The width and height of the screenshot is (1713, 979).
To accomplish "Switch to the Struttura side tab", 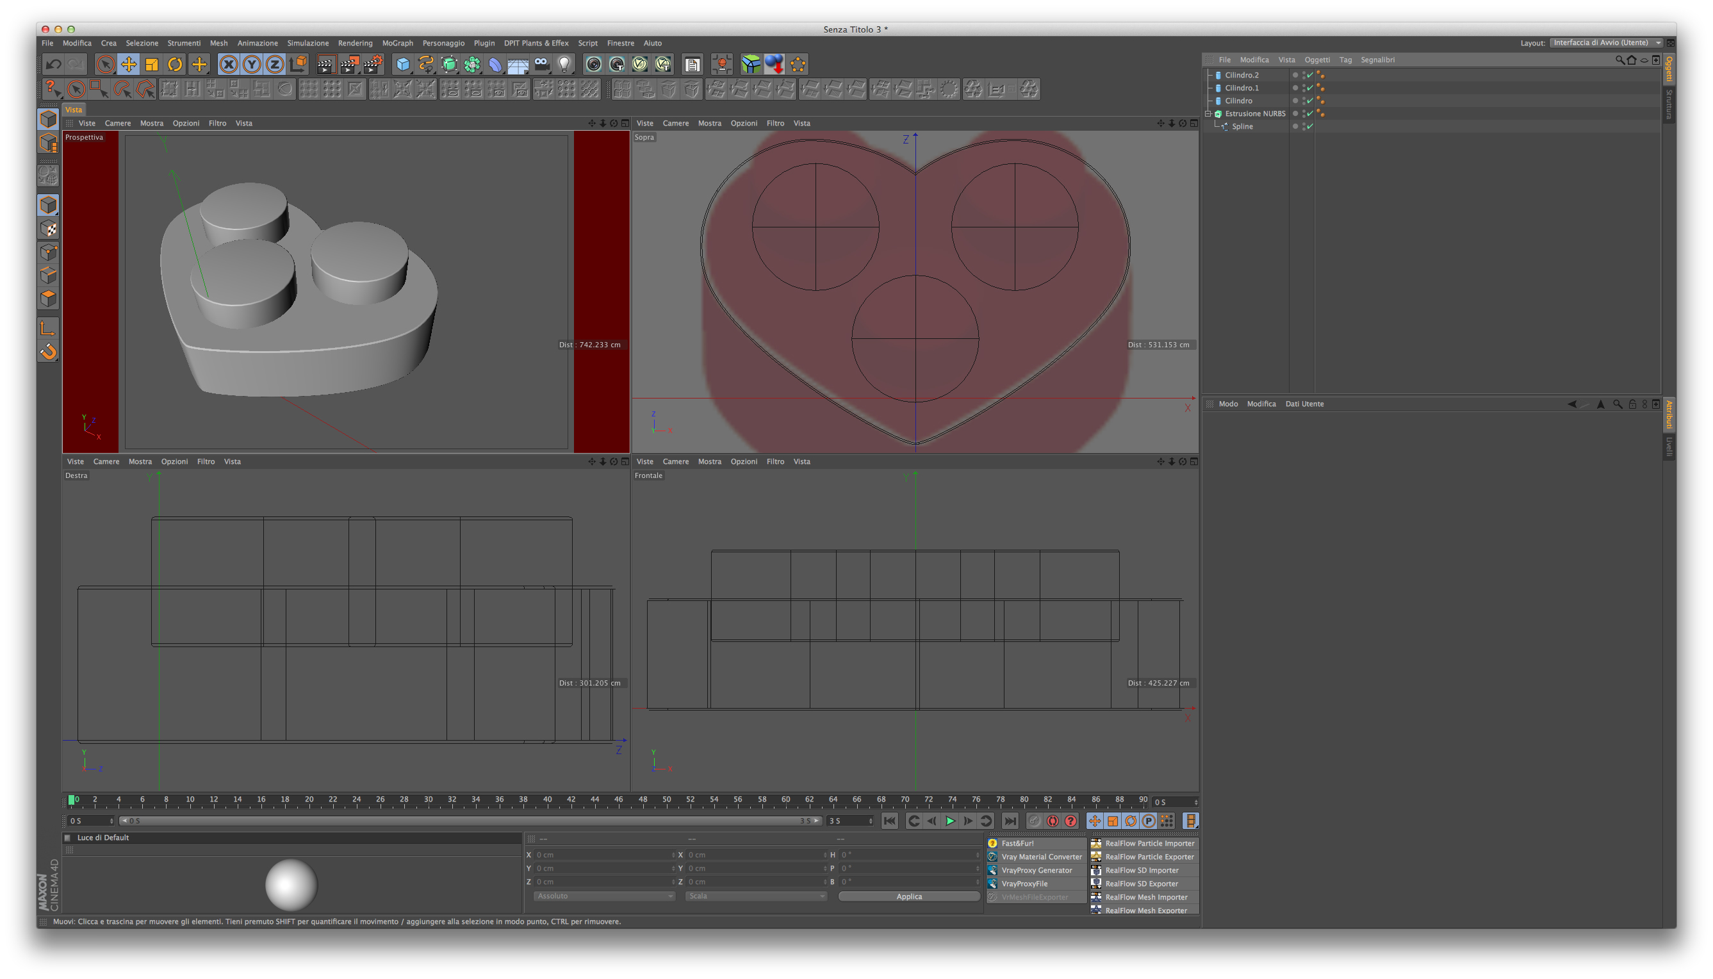I will (x=1669, y=104).
